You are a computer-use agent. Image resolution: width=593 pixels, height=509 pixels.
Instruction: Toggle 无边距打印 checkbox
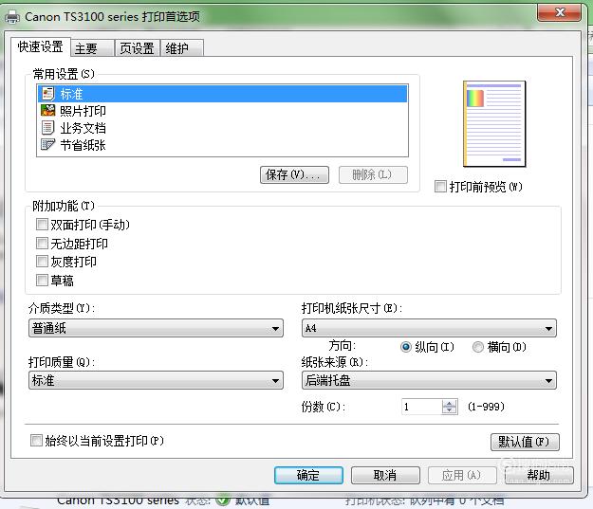point(42,243)
